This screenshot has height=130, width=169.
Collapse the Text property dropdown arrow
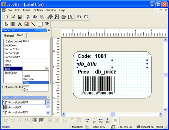pyautogui.click(x=47, y=69)
